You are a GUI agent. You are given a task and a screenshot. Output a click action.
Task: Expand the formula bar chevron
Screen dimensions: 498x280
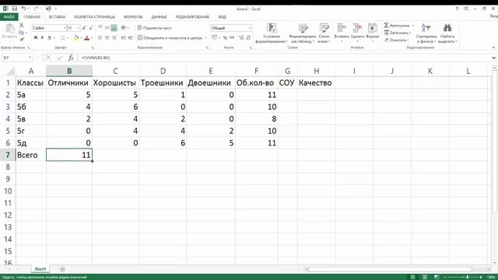pyautogui.click(x=493, y=58)
